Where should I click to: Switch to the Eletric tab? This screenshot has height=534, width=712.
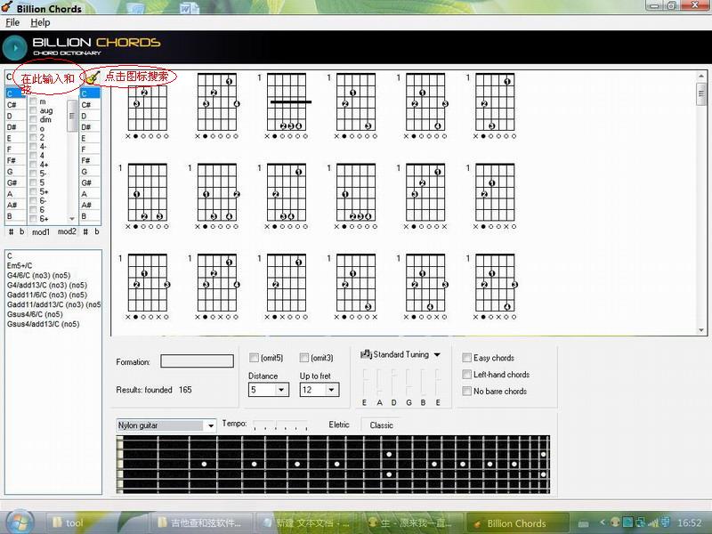[339, 425]
